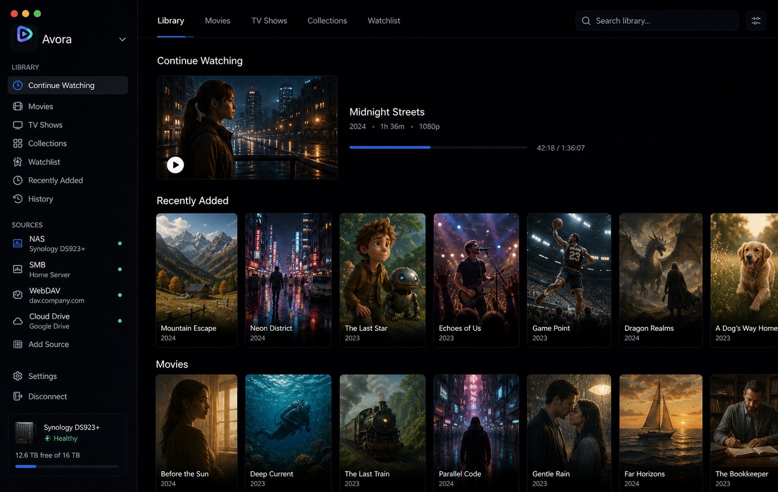Play Midnight Streets with the play button
This screenshot has height=492, width=778.
175,165
